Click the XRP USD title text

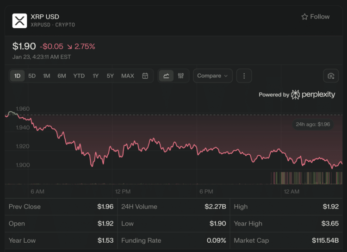tap(45, 17)
